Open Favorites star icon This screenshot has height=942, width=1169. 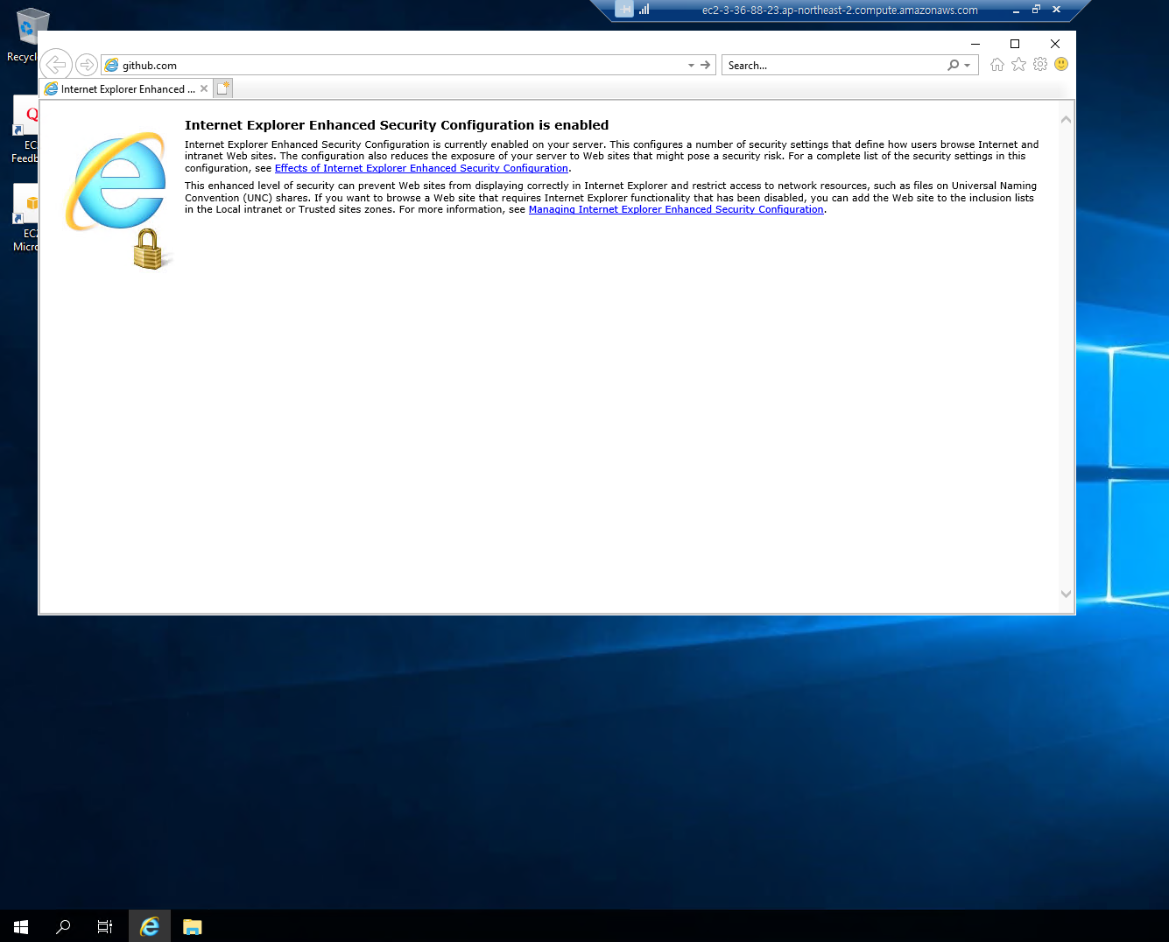click(x=1018, y=65)
